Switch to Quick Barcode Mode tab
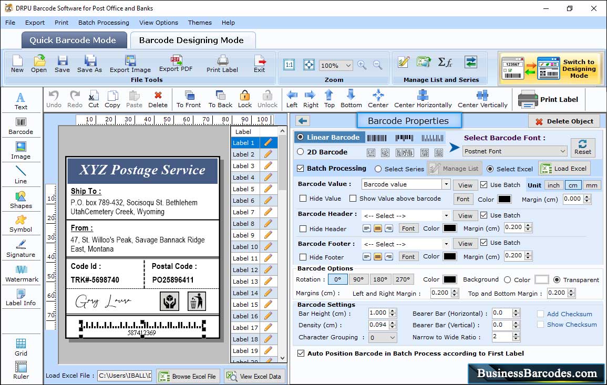Image resolution: width=607 pixels, height=385 pixels. (74, 40)
